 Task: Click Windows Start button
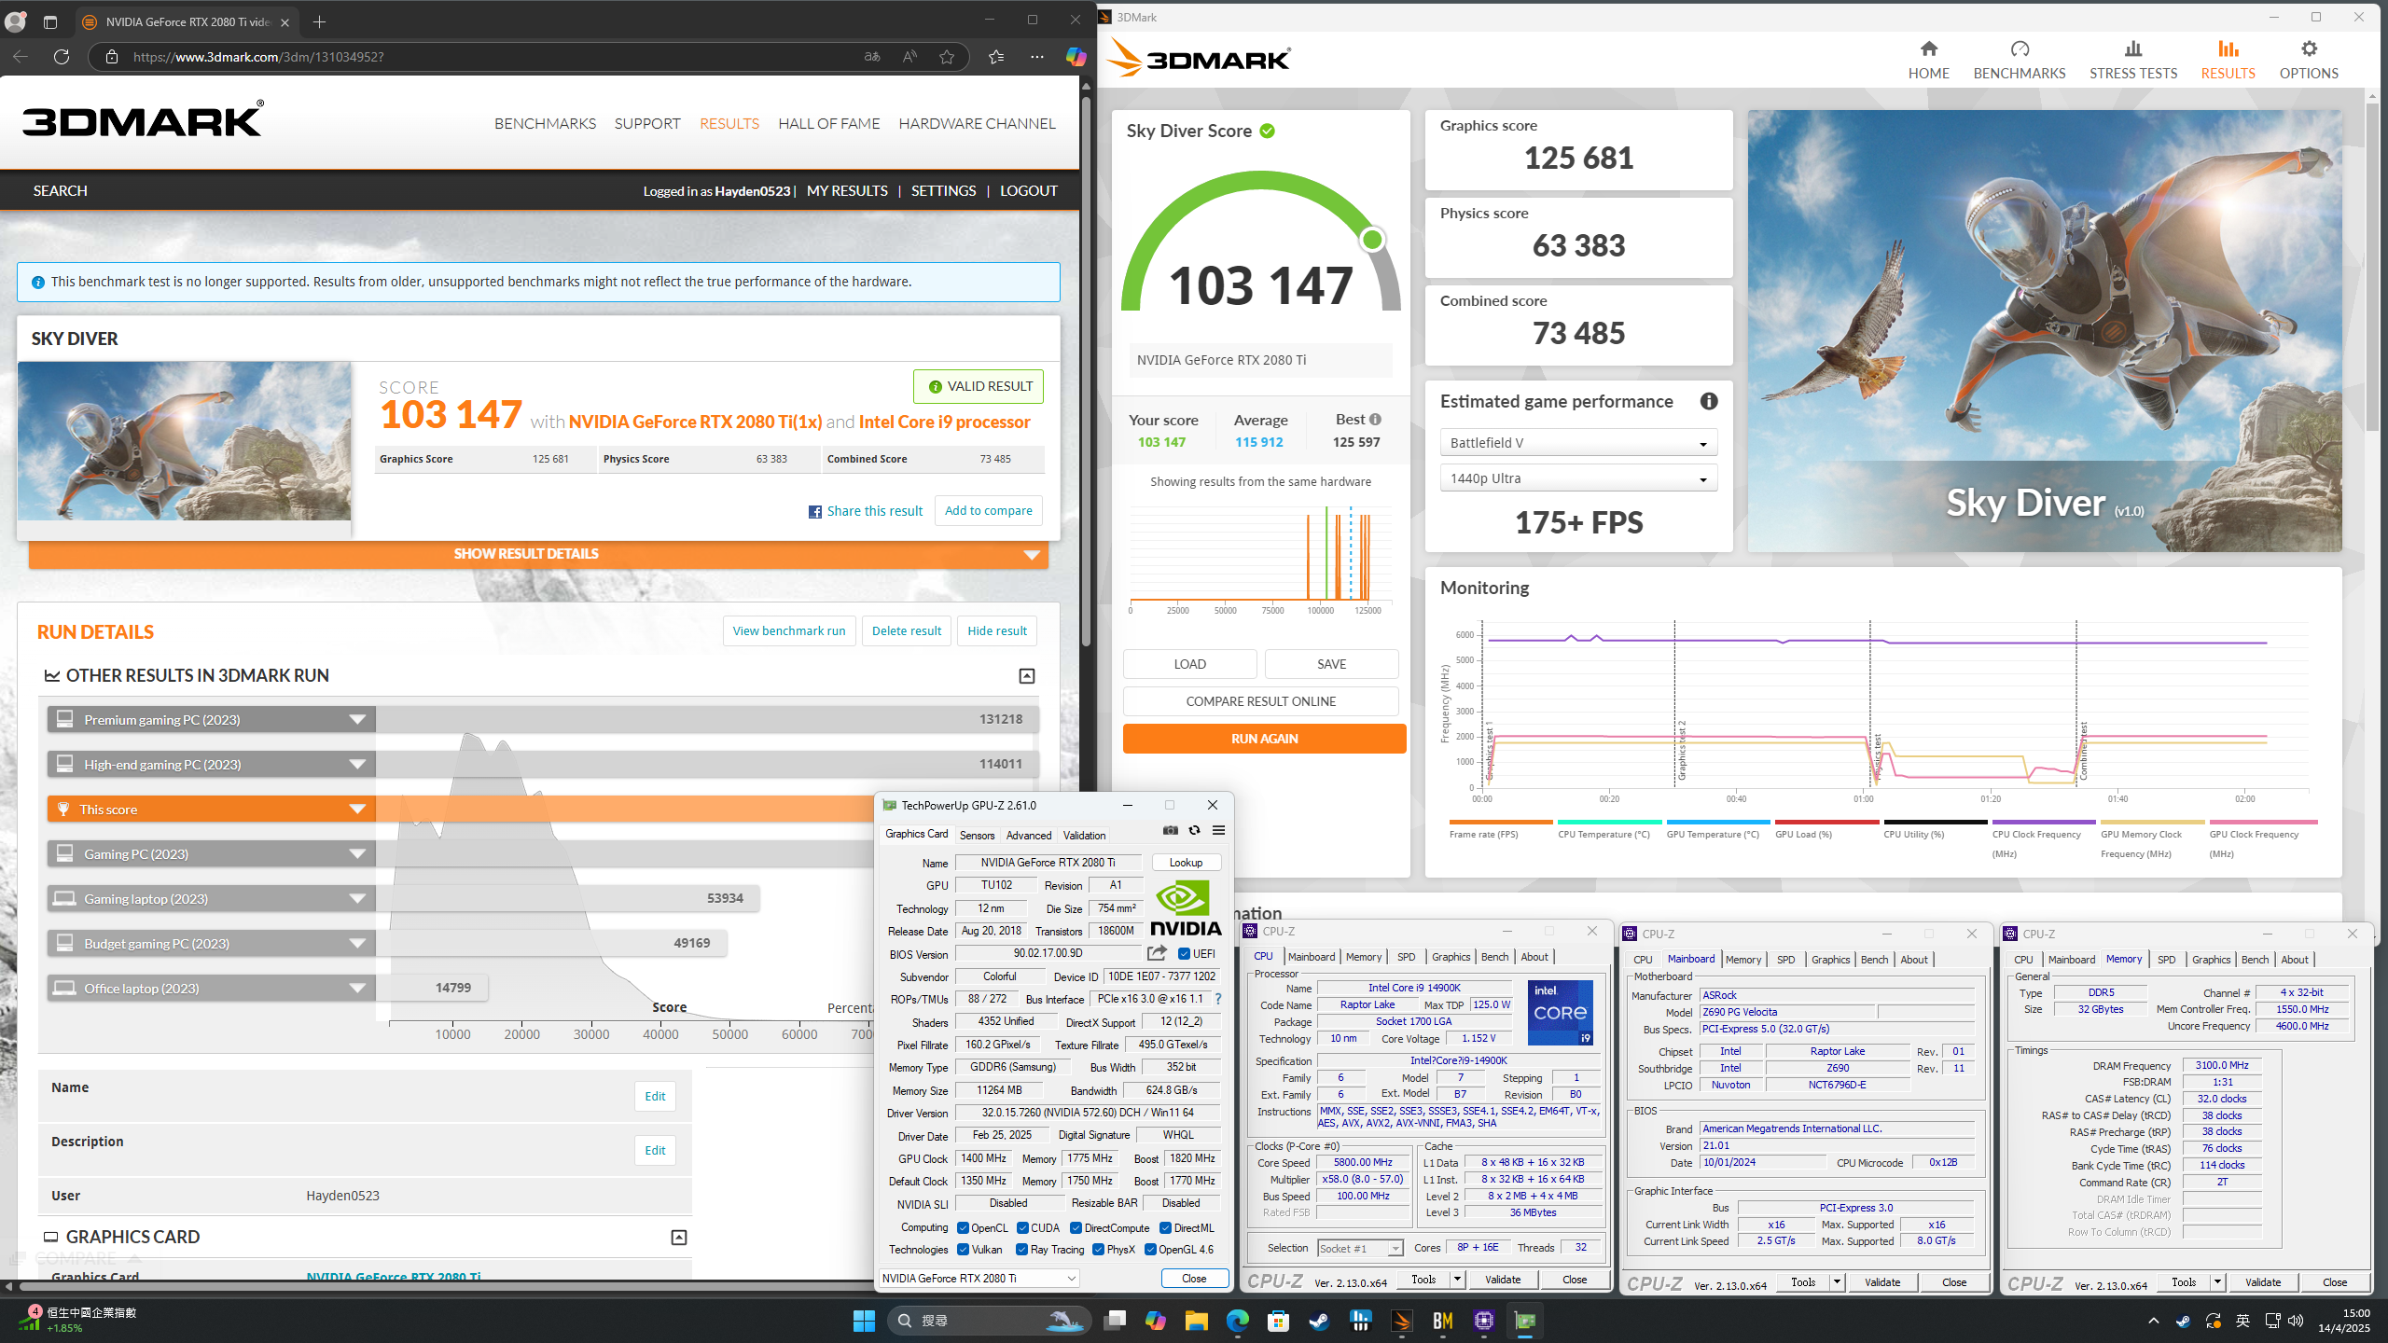[x=864, y=1321]
